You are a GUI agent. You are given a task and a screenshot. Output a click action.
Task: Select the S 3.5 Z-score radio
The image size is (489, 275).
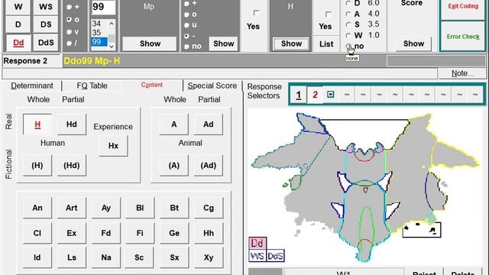click(348, 24)
